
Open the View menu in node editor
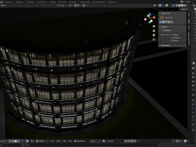click(x=52, y=141)
